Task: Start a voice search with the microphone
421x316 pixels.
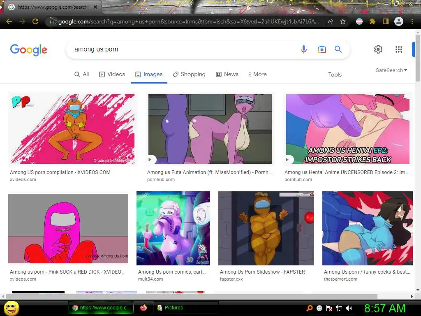Action: pyautogui.click(x=304, y=49)
